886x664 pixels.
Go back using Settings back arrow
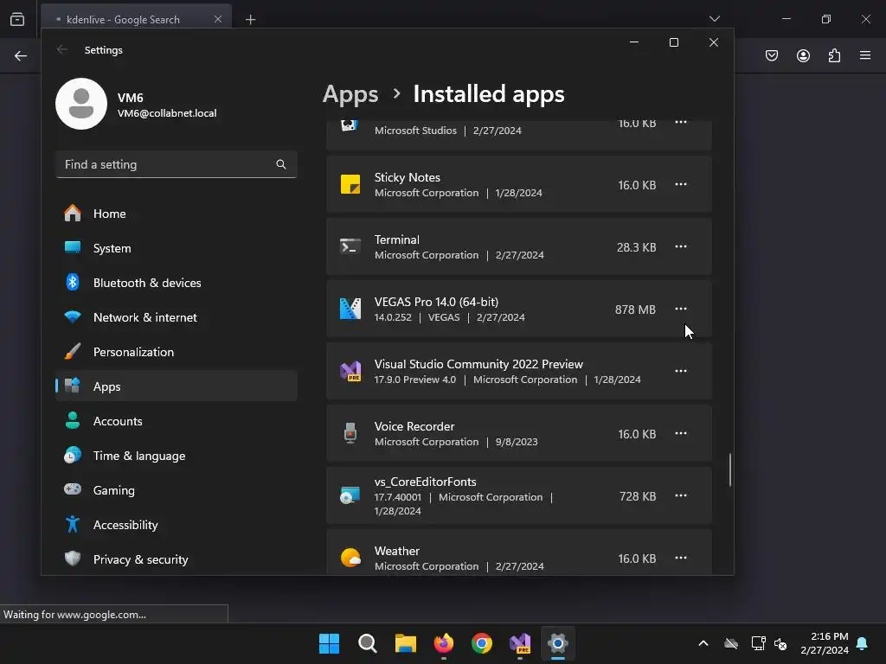coord(62,49)
